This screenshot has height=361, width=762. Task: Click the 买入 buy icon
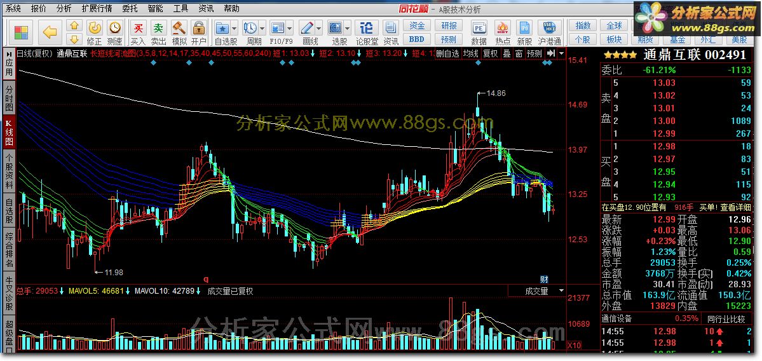tap(139, 32)
